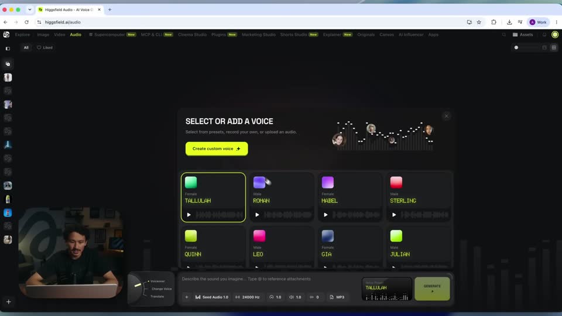562x316 pixels.
Task: Go back in browser history
Action: coord(5,22)
